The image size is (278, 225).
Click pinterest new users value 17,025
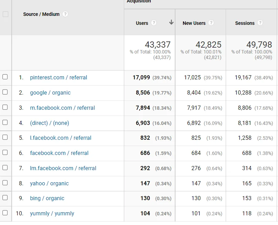click(x=192, y=78)
